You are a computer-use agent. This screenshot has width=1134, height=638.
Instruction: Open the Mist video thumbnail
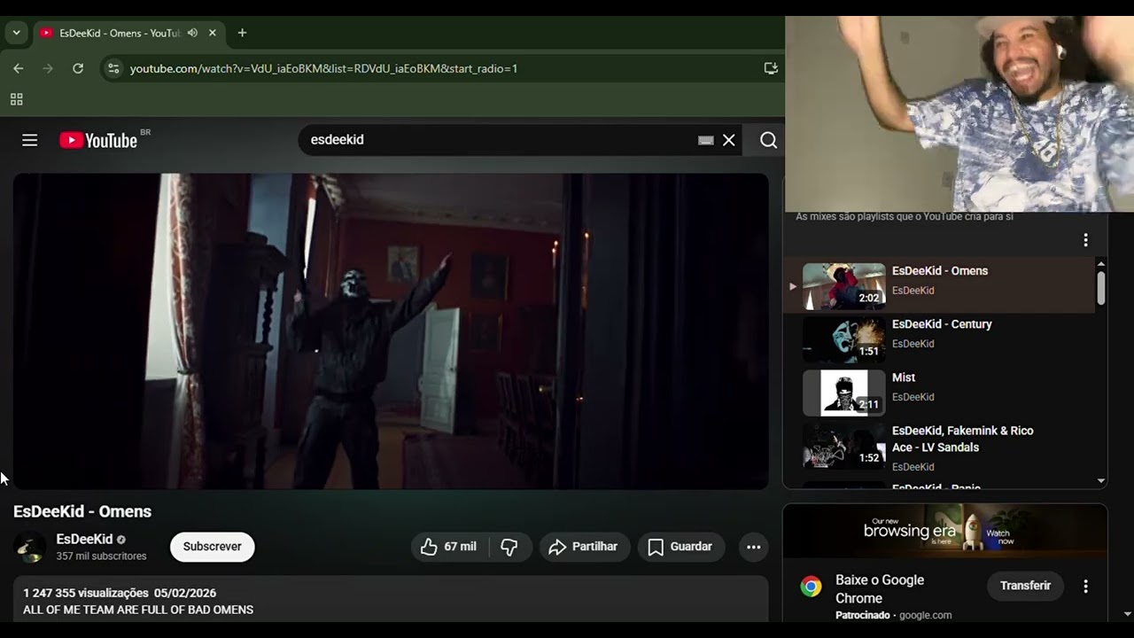(843, 393)
